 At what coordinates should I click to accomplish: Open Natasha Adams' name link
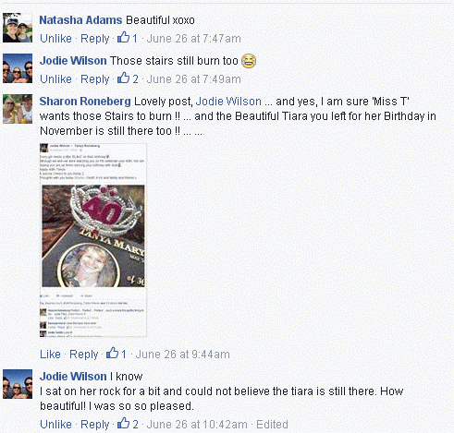[x=80, y=20]
